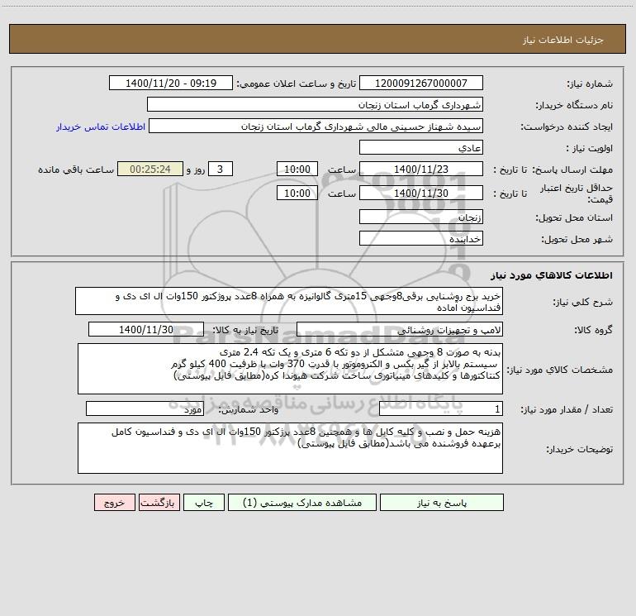The image size is (636, 616).
Task: Click the label مهلت ارسال پاسخ: تا تاریخ :
Action: (553, 170)
